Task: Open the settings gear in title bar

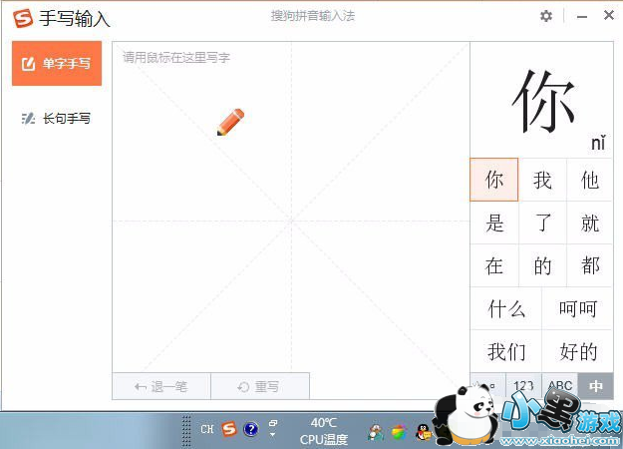Action: tap(546, 16)
